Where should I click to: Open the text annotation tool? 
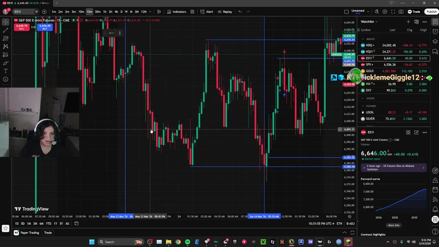[5, 71]
